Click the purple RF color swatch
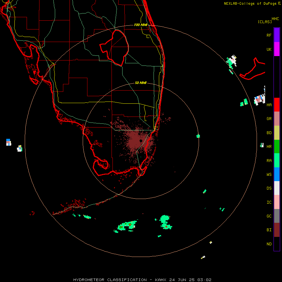 277,35
